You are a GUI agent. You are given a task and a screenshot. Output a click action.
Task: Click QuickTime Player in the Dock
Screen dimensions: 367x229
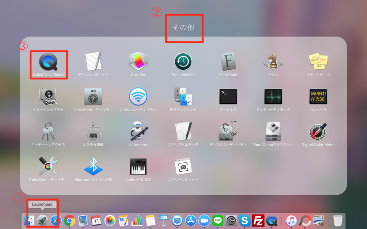[272, 220]
